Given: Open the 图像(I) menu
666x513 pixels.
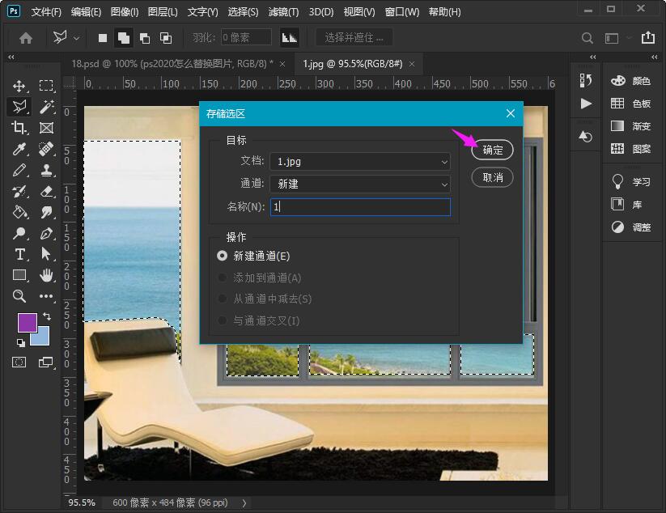Looking at the screenshot, I should pos(125,12).
